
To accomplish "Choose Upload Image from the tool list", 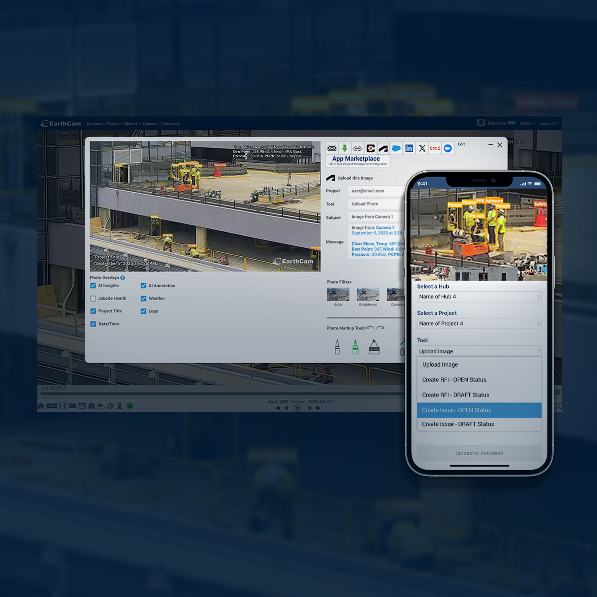I will 479,365.
